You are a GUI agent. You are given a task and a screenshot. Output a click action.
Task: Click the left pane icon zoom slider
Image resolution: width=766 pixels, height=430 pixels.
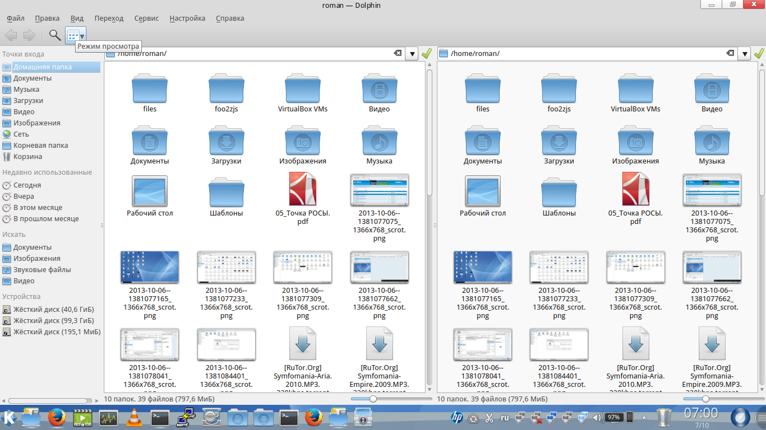pos(373,399)
